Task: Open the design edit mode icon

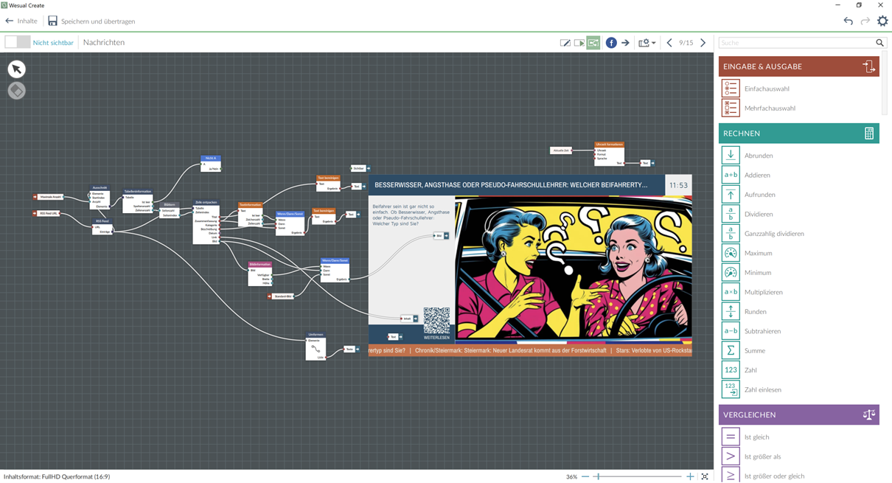Action: 565,43
